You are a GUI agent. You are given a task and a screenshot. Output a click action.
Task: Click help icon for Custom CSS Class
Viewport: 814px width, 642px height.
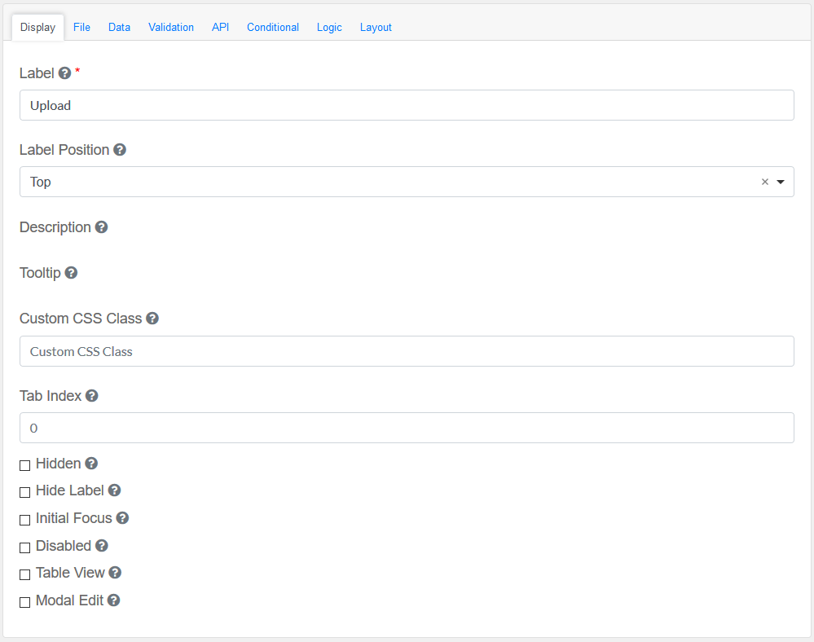tap(152, 319)
